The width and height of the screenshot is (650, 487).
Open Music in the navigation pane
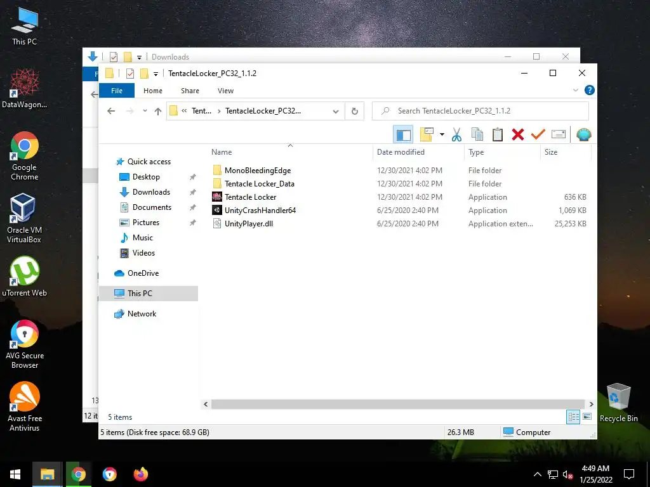click(142, 238)
